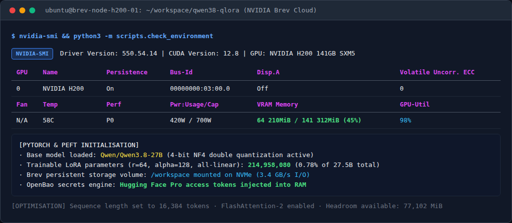
Task: Select the Fan column header
Action: [x=22, y=105]
